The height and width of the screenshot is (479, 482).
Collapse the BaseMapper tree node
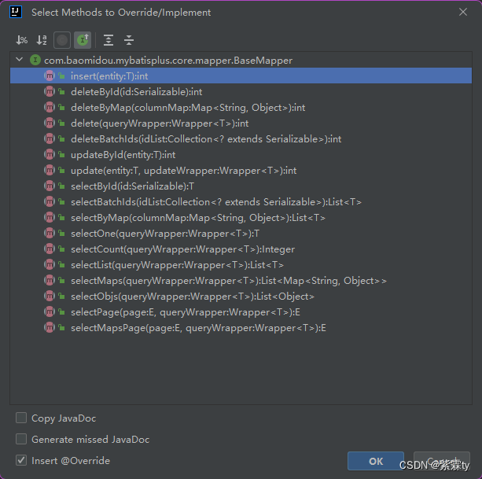(20, 60)
